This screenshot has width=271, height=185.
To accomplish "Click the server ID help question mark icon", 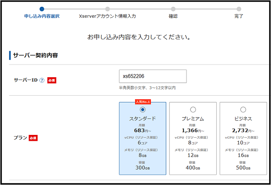I will tap(42, 80).
